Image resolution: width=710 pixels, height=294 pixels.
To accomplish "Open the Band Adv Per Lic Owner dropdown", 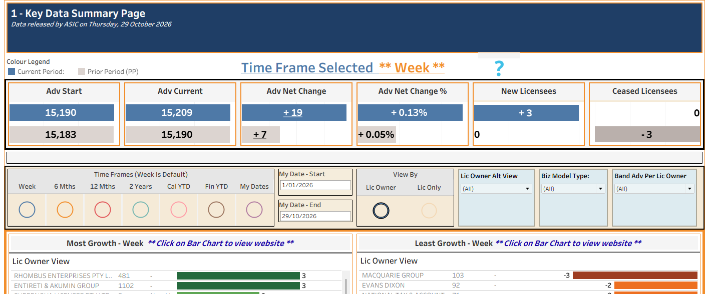I will point(654,189).
